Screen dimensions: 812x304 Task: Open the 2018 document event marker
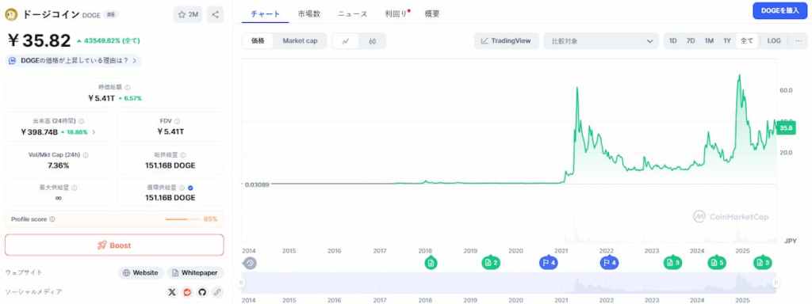coord(431,263)
